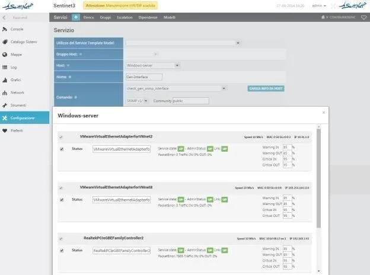This screenshot has width=370, height=275.
Task: Close the Windows-server dialog
Action: [x=324, y=113]
